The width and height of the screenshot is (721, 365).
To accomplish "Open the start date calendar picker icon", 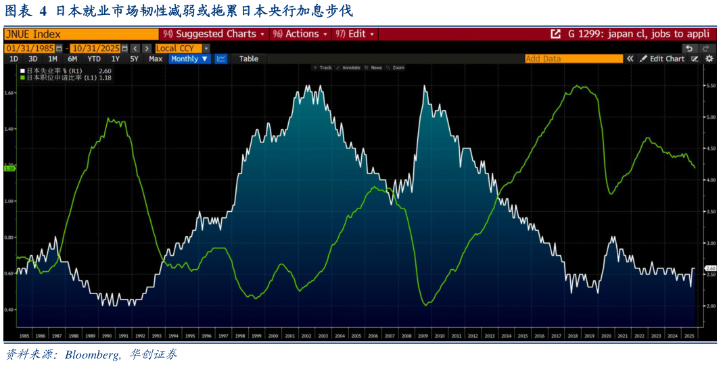I will coord(58,48).
